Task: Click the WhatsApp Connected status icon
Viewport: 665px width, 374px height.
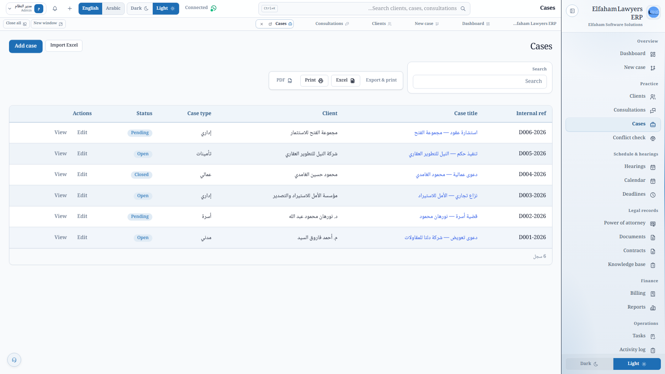Action: pyautogui.click(x=214, y=8)
